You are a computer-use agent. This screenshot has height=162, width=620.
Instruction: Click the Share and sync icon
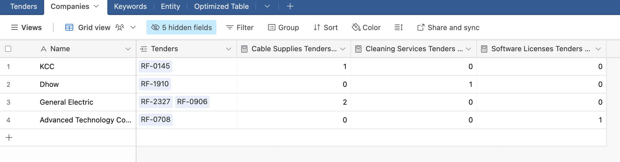click(421, 27)
